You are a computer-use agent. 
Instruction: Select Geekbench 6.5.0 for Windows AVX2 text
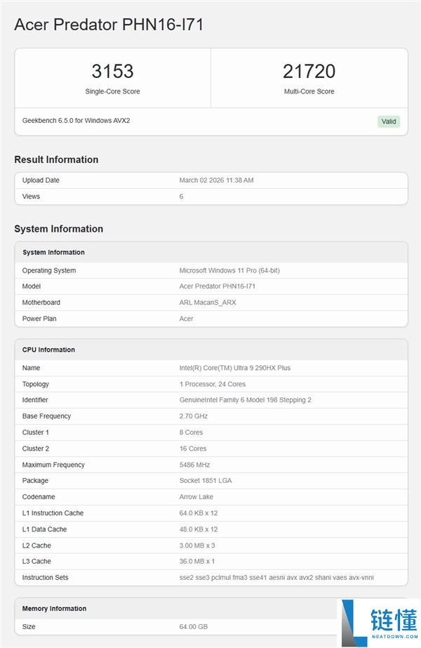[76, 121]
